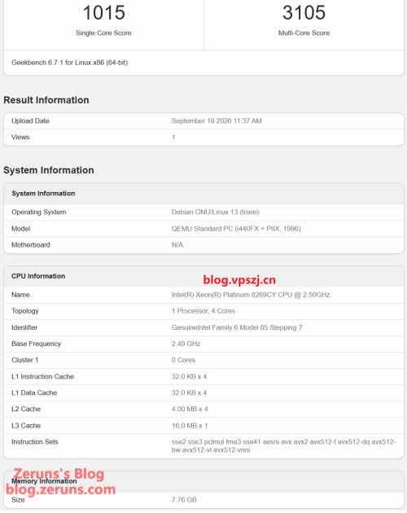Click the System Information section heading
The height and width of the screenshot is (513, 407).
pyautogui.click(x=48, y=170)
